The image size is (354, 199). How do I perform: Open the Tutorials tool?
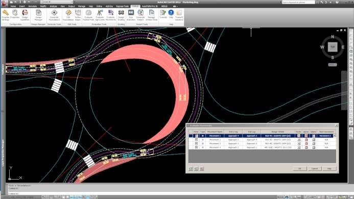[163, 14]
